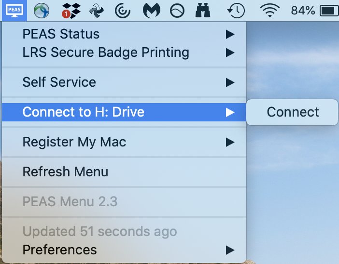Click the blue globe menu bar icon

pos(42,11)
